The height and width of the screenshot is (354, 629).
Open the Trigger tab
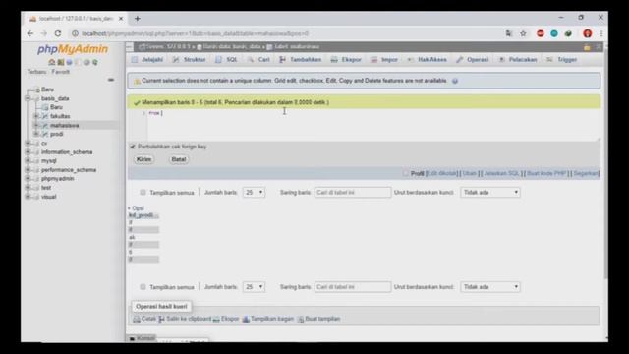[x=562, y=59]
